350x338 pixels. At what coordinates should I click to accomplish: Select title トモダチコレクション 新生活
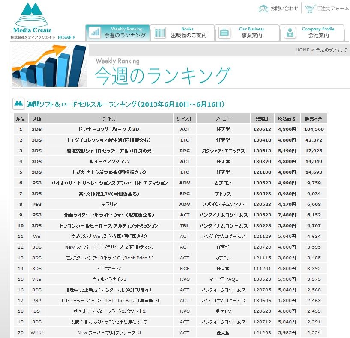pyautogui.click(x=109, y=140)
